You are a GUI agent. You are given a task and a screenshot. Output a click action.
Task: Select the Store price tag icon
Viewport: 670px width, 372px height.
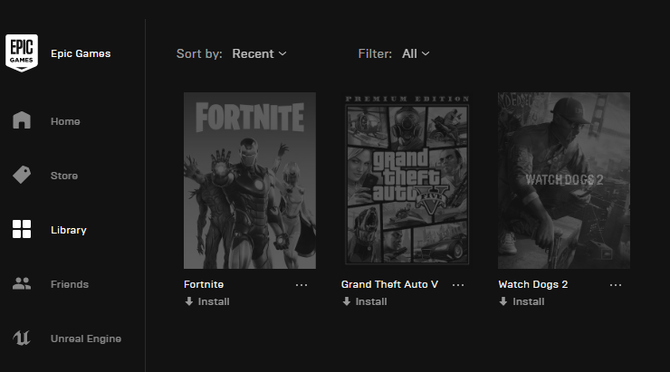tap(22, 175)
